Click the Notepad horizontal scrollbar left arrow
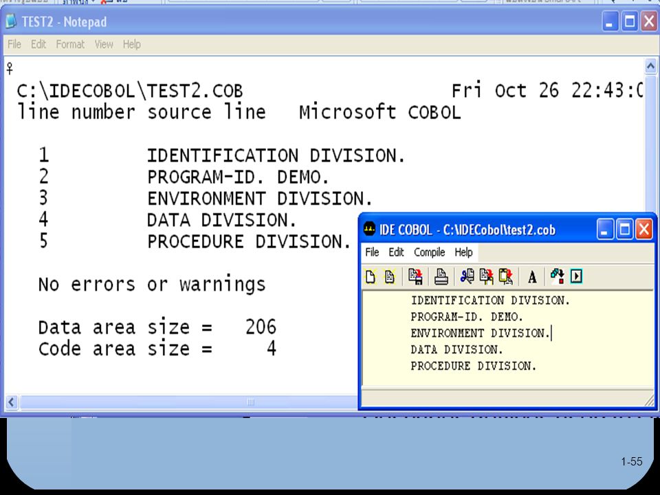 click(x=12, y=402)
